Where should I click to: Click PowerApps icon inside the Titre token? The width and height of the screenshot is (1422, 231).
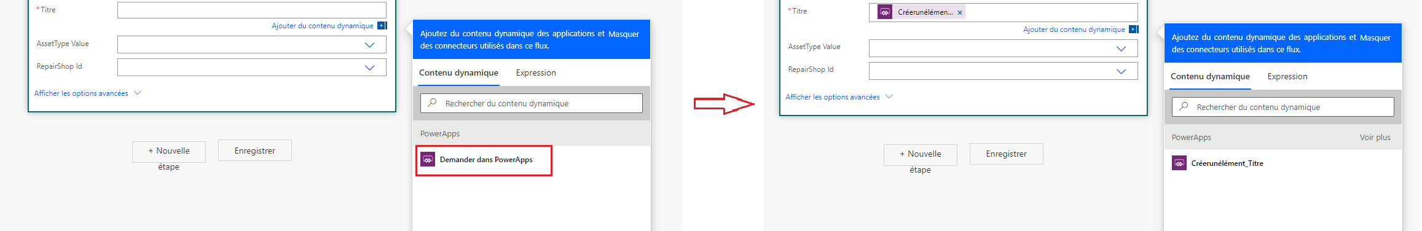point(885,12)
